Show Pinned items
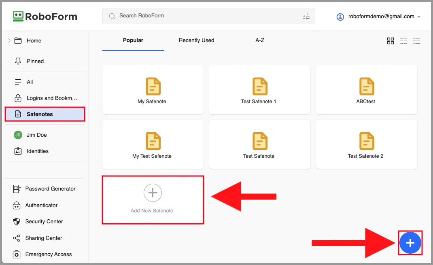The height and width of the screenshot is (265, 433). [x=35, y=61]
